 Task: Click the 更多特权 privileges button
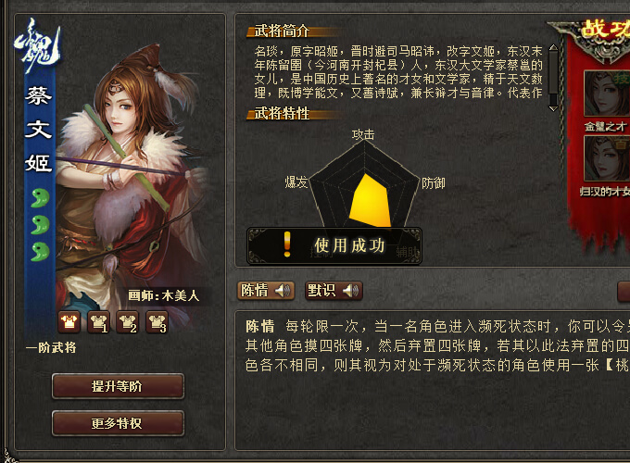[118, 423]
